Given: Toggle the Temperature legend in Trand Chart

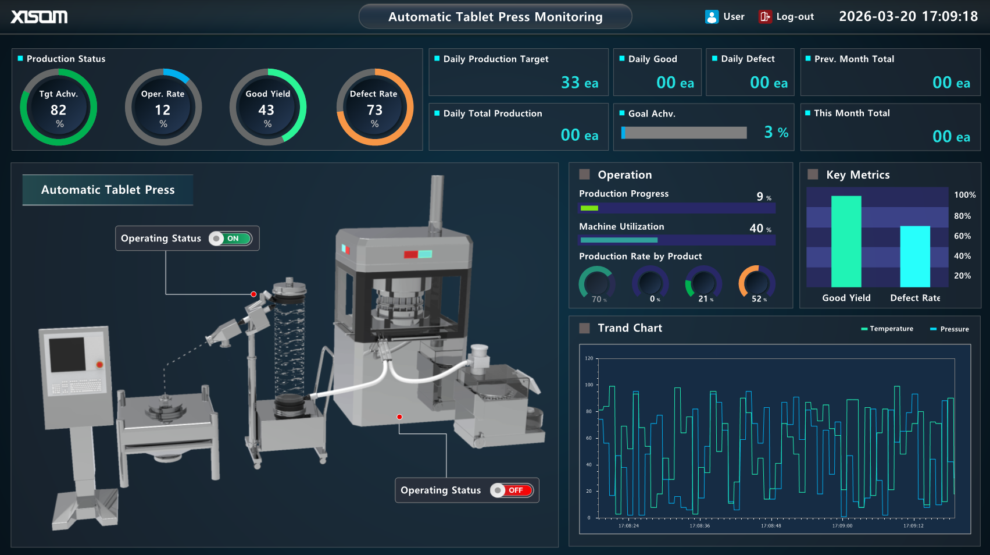Looking at the screenshot, I should [x=886, y=329].
